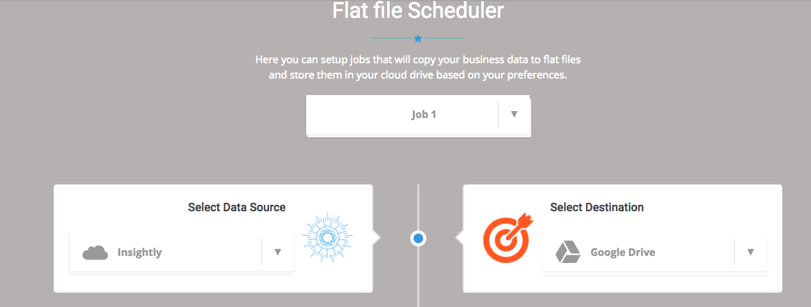Click the Insightly text in source selector

[x=139, y=253]
